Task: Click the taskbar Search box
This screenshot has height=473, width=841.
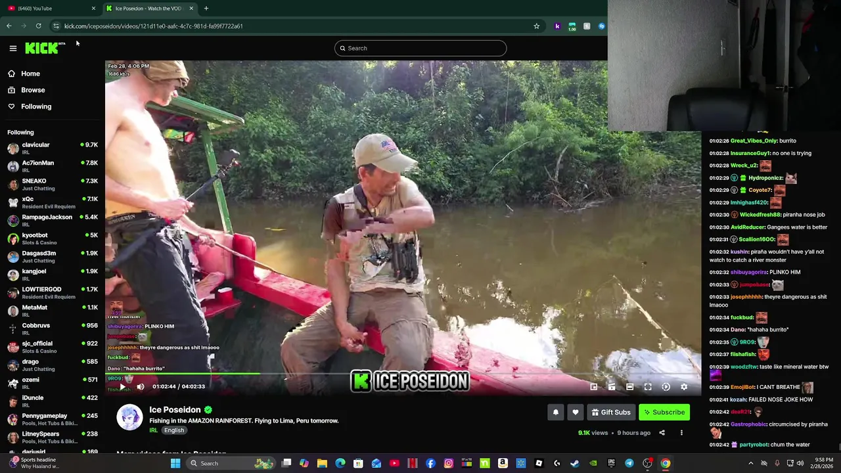Action: coord(231,463)
